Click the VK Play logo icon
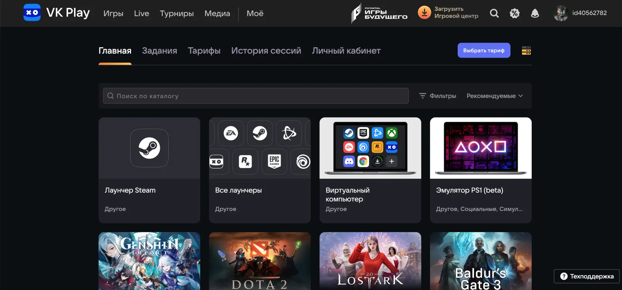 (32, 13)
